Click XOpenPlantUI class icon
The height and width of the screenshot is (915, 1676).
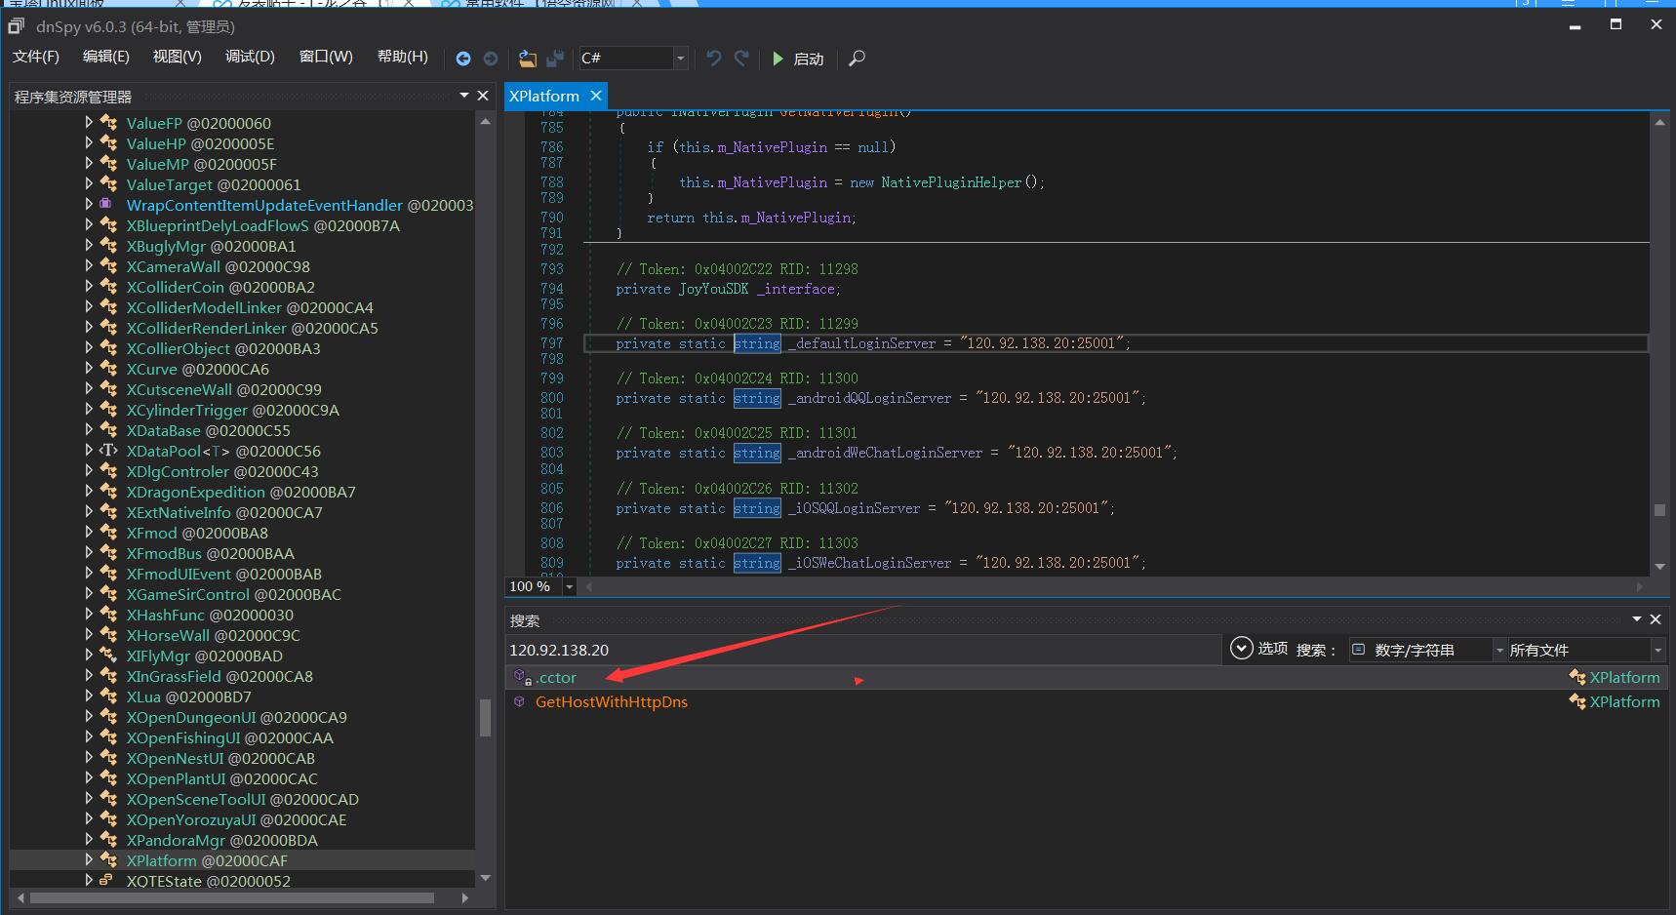click(108, 778)
